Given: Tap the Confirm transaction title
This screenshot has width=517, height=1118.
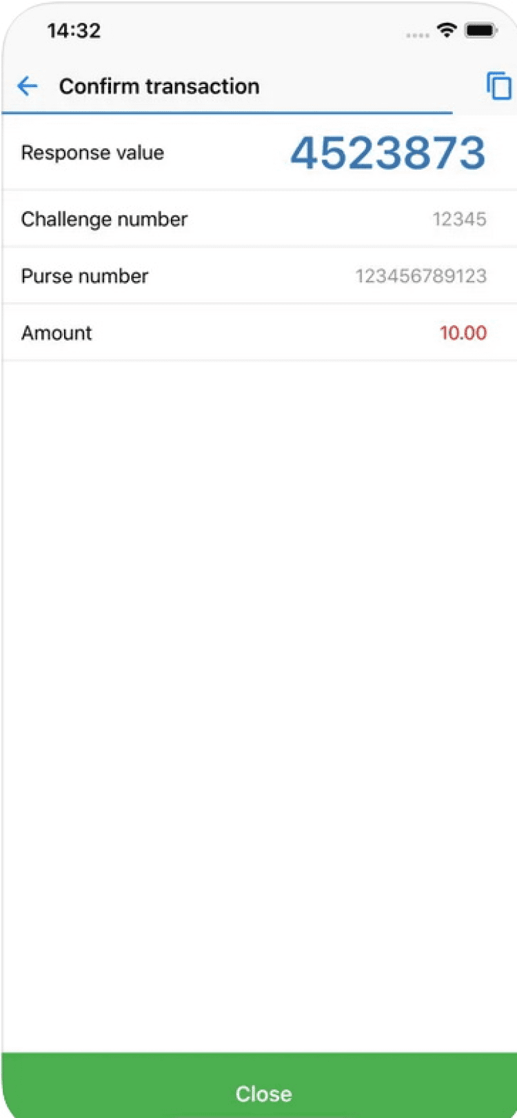Looking at the screenshot, I should pos(159,86).
